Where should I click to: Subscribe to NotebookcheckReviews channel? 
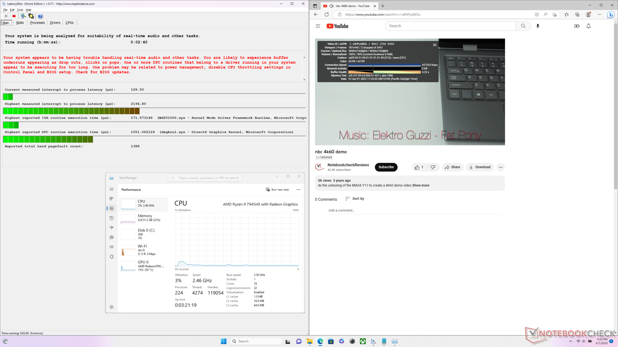click(x=386, y=167)
